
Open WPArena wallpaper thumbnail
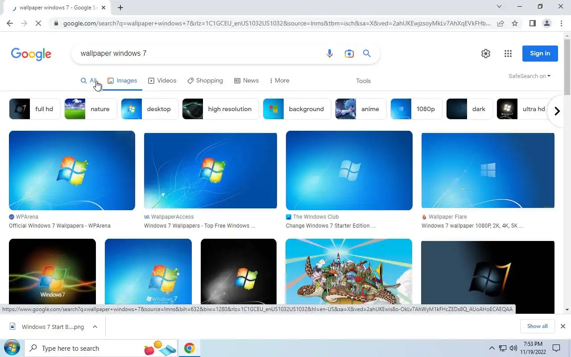coord(72,170)
